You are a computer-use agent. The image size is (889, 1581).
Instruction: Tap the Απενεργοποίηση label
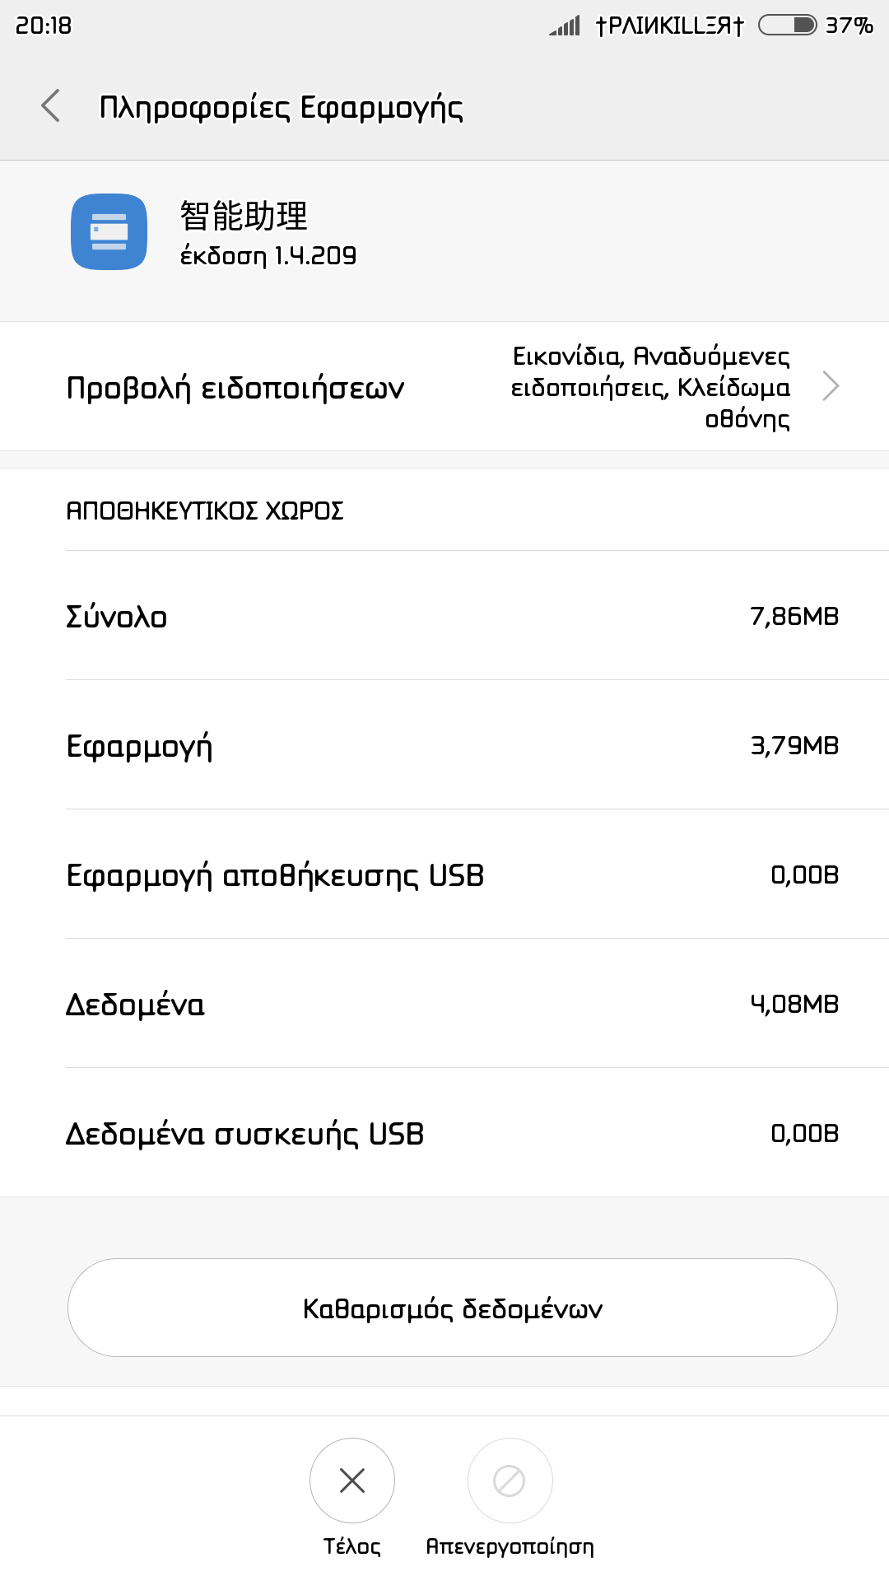tap(510, 1546)
